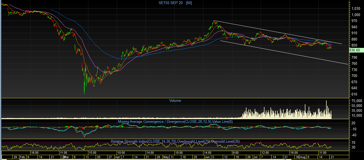This screenshot has height=160, width=364.
Task: Click the 940 price level label
Action: click(x=354, y=27)
